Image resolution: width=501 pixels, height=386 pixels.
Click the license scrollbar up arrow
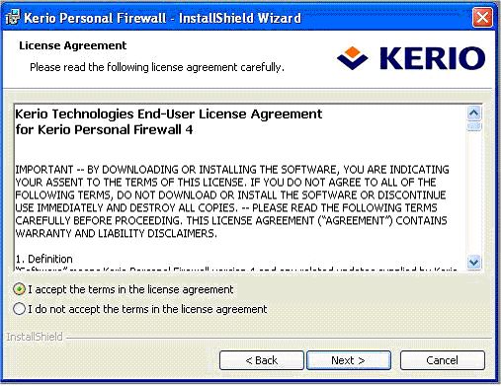474,114
